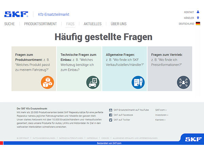Viewport: 204px width, 153px height.
Task: Open the SKF.com footer link
Action: point(161,110)
